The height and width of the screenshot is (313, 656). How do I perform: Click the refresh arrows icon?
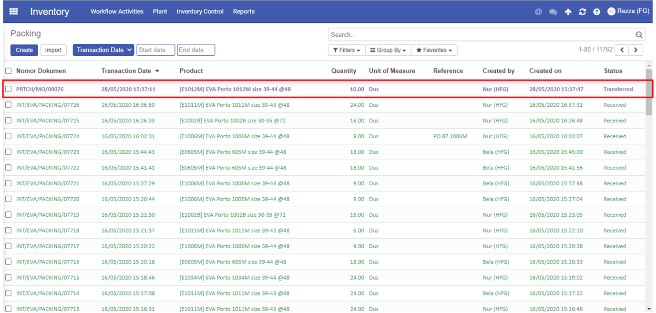[x=582, y=12]
